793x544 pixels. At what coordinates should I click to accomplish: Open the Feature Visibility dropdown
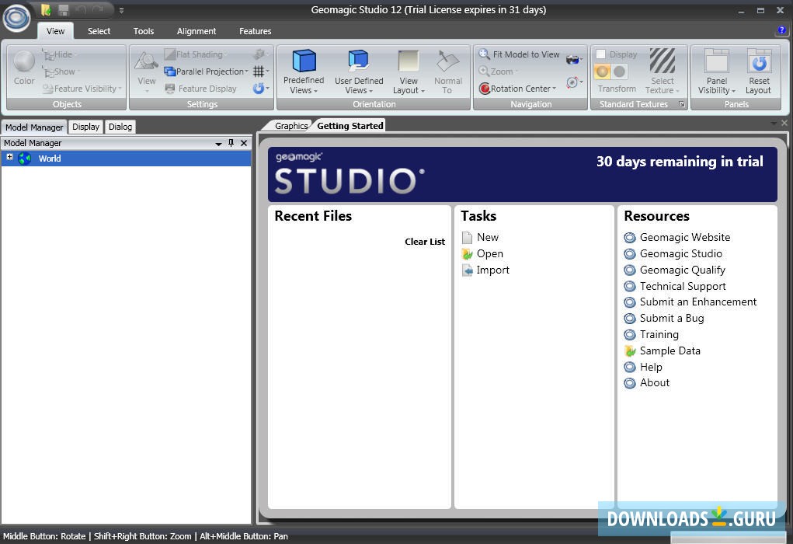tap(82, 89)
